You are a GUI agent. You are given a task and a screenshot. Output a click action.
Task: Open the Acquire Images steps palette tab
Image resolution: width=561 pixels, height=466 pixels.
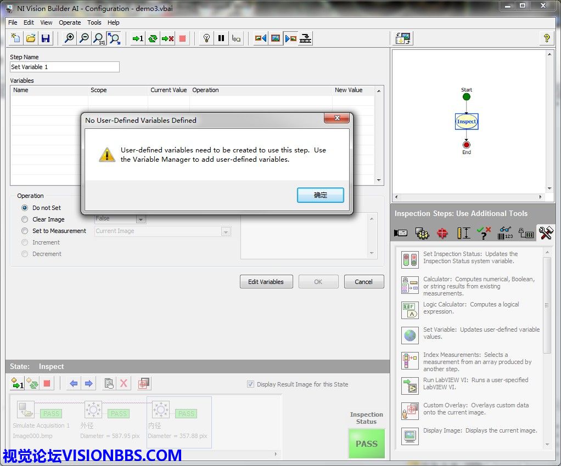401,233
